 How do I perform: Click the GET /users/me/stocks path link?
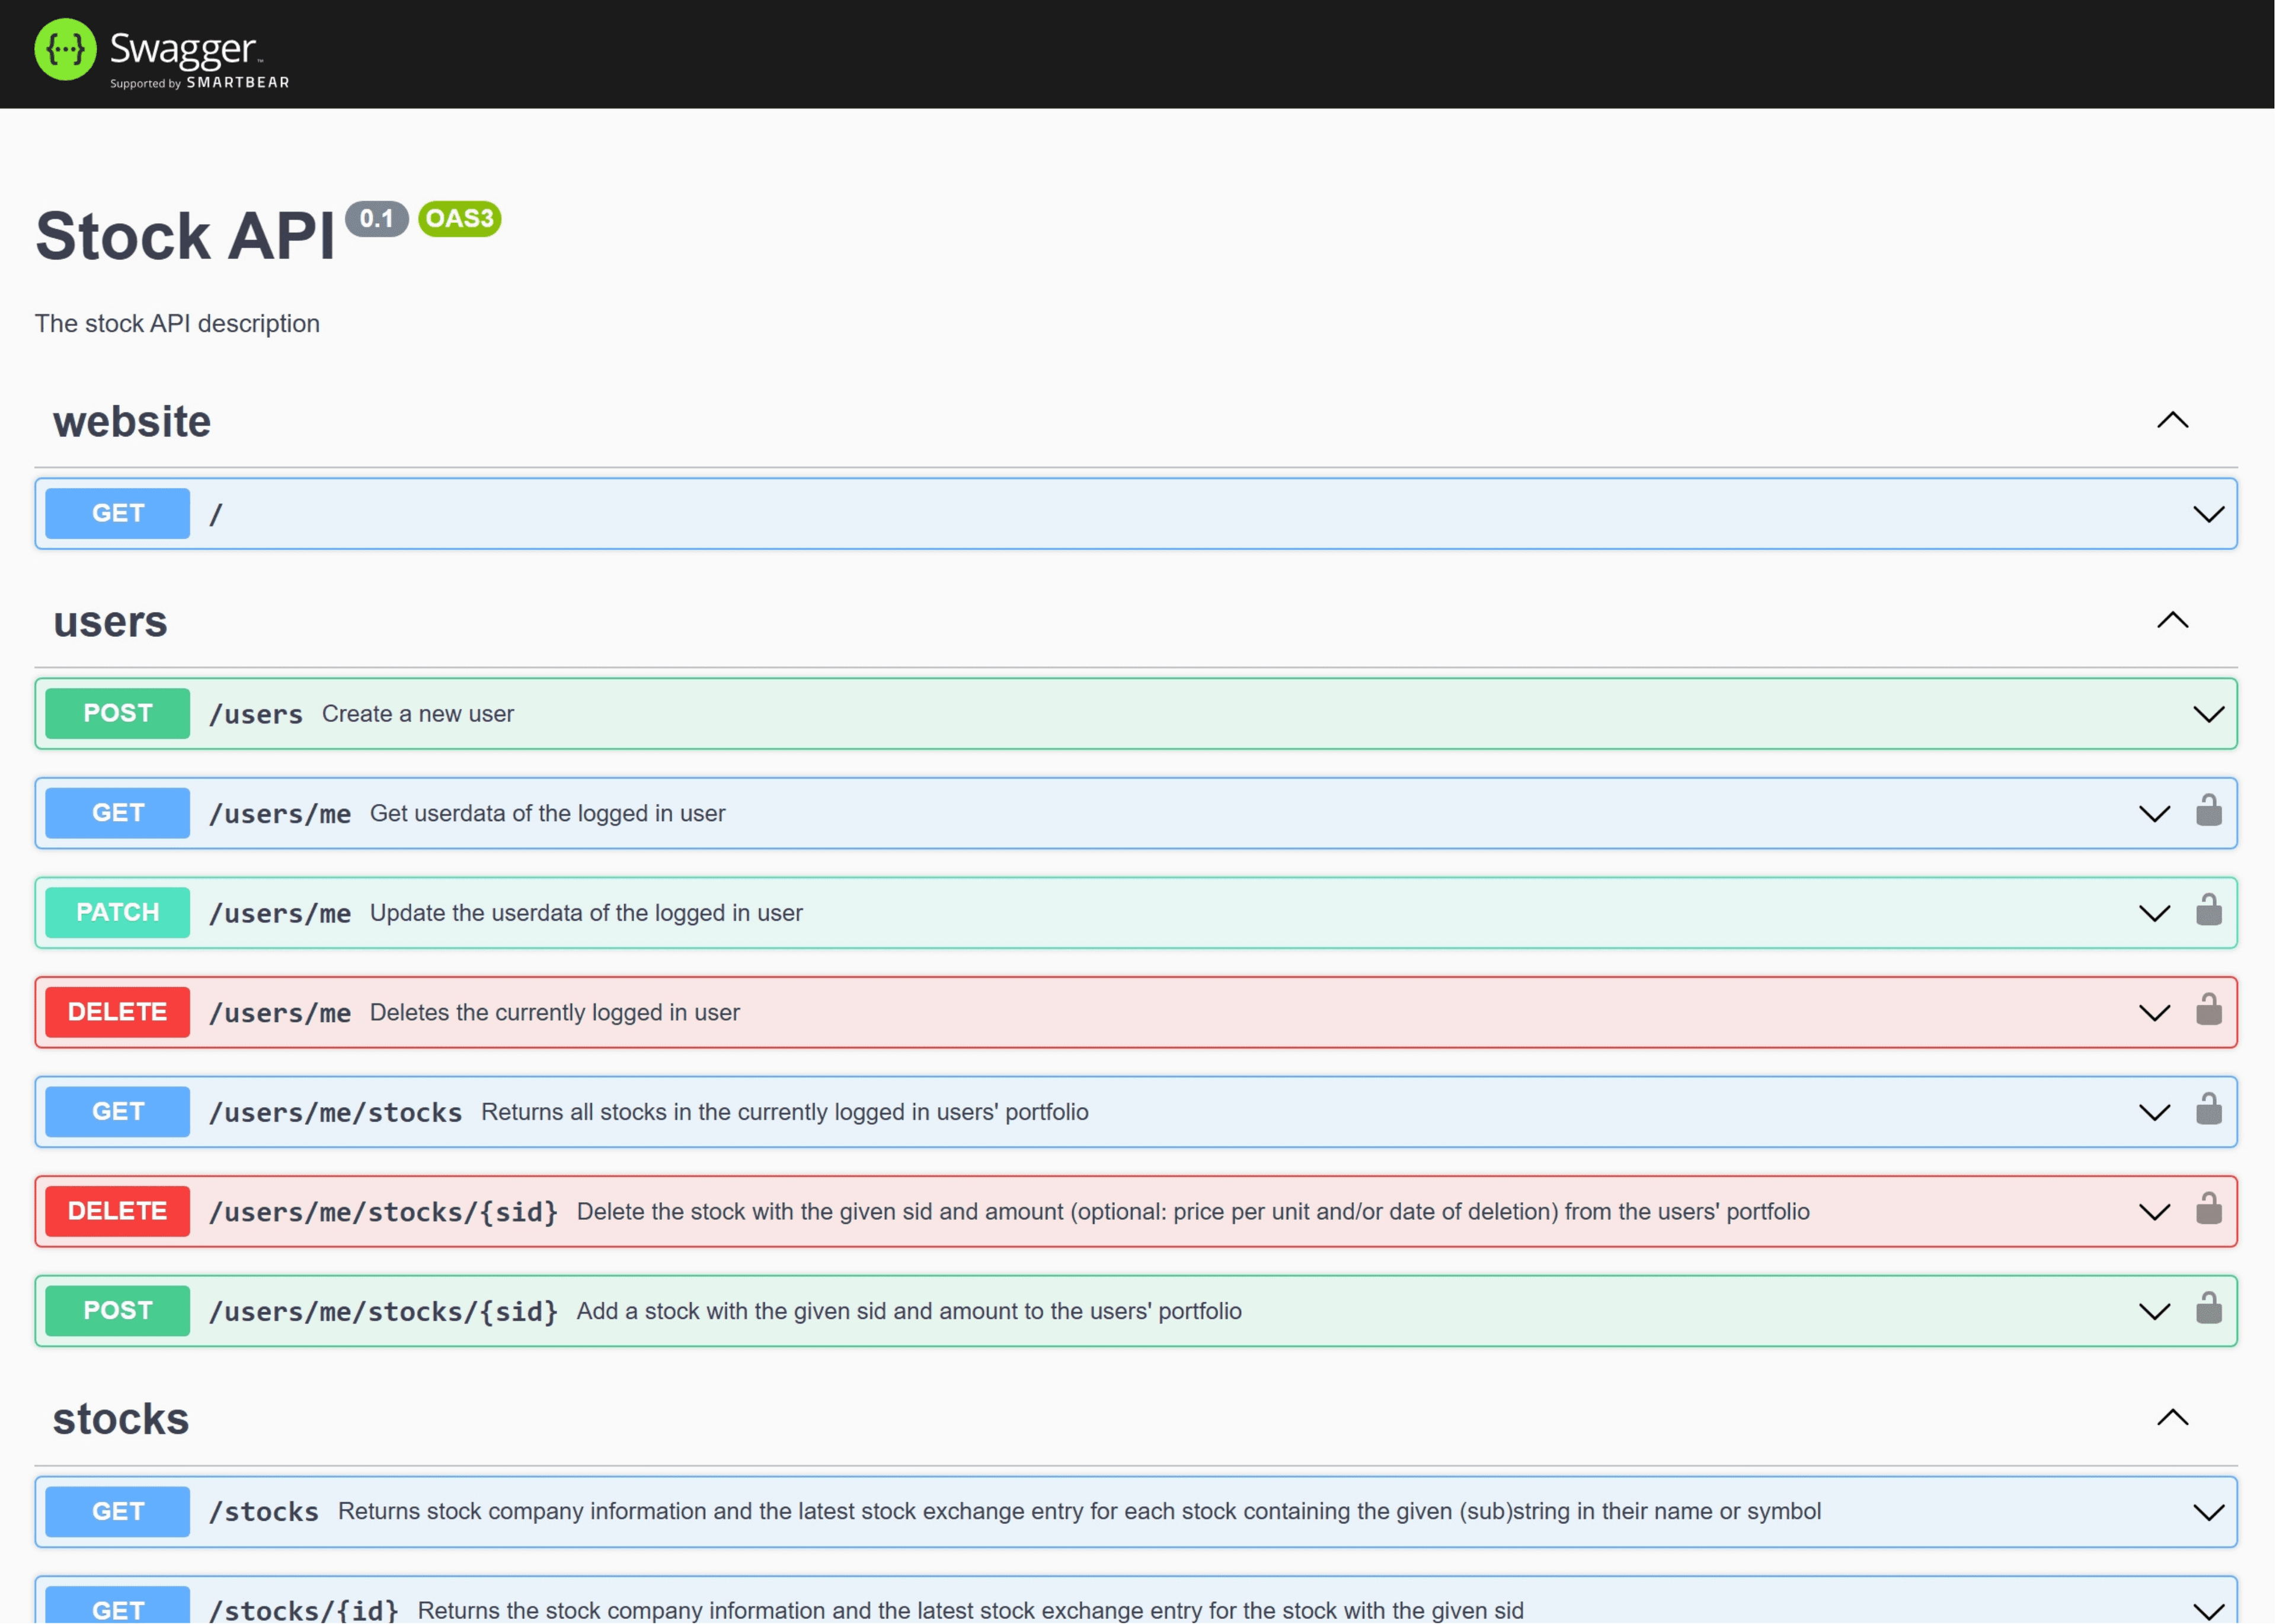coord(335,1113)
